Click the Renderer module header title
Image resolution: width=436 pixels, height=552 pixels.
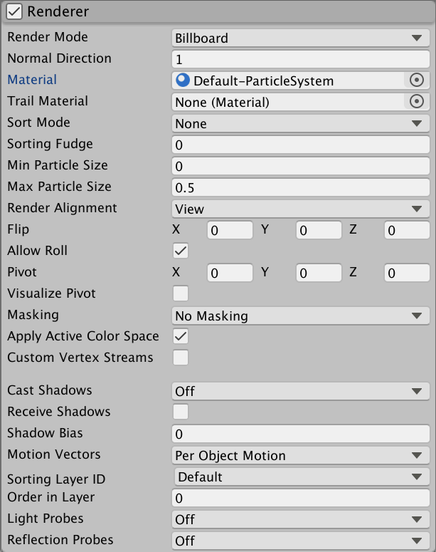[58, 12]
